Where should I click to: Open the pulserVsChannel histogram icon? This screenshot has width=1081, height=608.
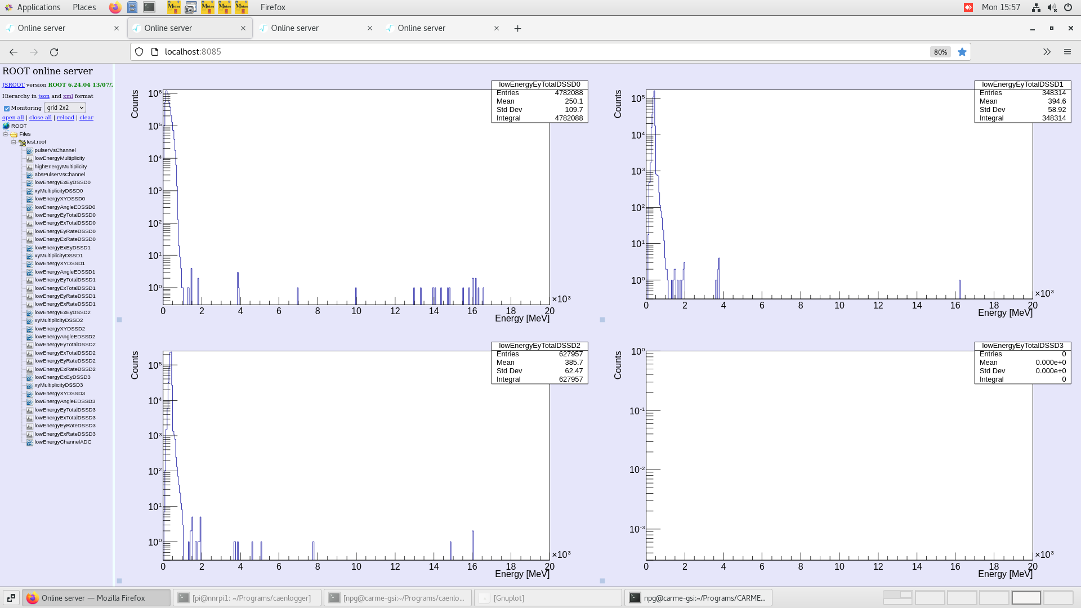tap(29, 150)
